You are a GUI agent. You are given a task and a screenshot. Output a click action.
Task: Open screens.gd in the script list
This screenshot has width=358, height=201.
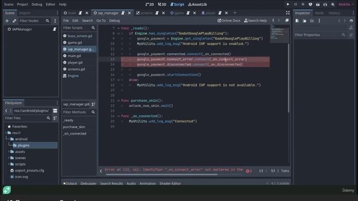click(x=76, y=69)
